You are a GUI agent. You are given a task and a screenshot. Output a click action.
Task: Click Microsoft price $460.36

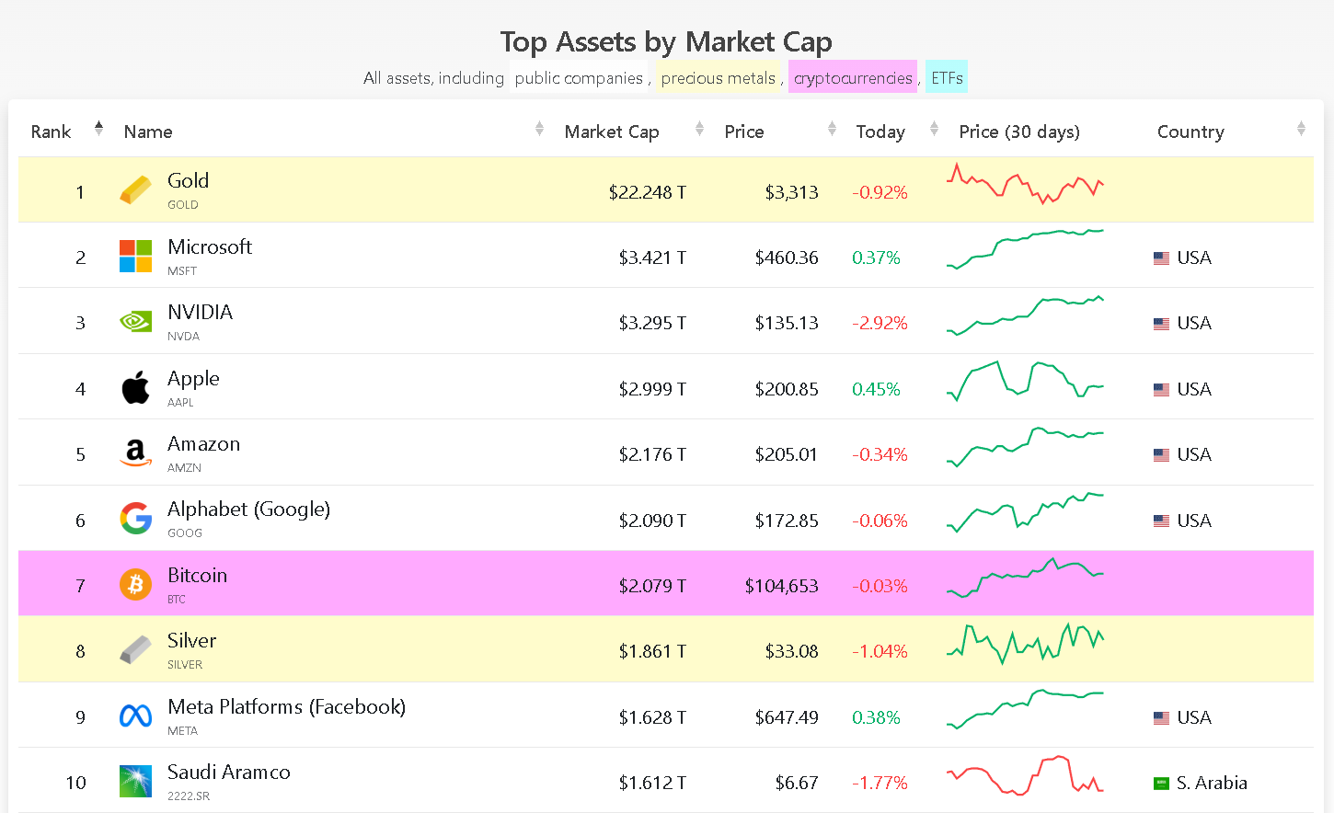[x=787, y=258]
